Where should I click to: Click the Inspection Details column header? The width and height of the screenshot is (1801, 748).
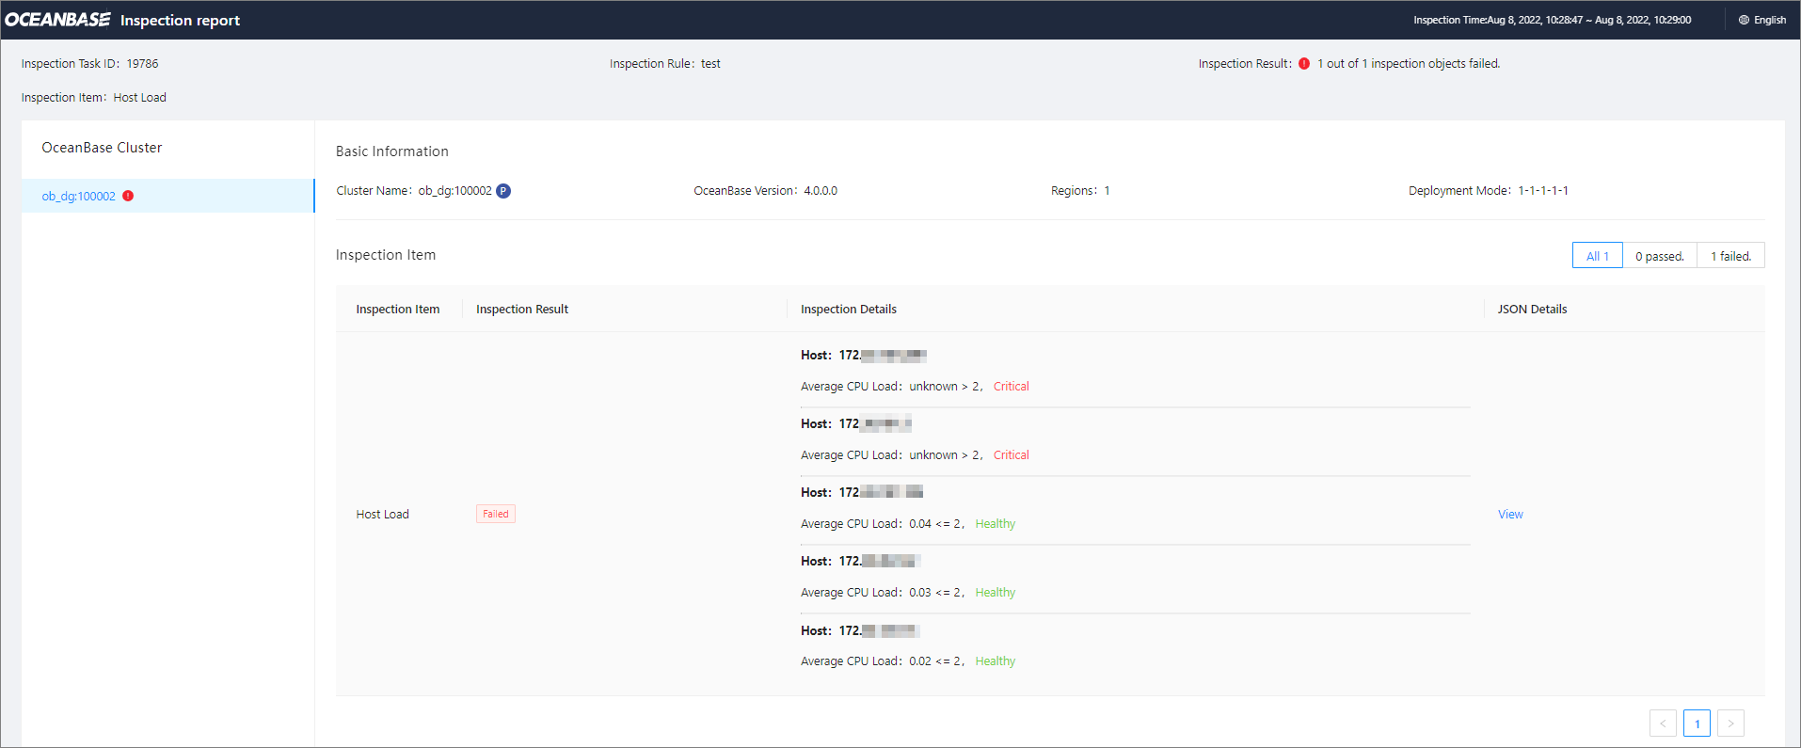pyautogui.click(x=848, y=310)
